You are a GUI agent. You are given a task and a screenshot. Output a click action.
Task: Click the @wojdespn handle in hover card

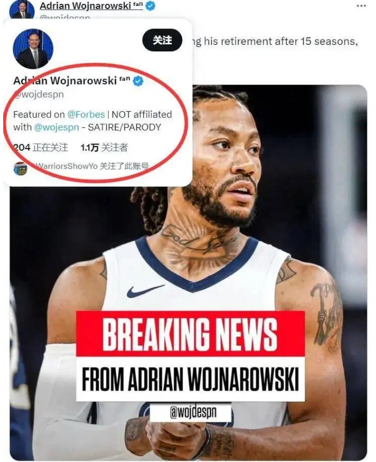point(39,94)
